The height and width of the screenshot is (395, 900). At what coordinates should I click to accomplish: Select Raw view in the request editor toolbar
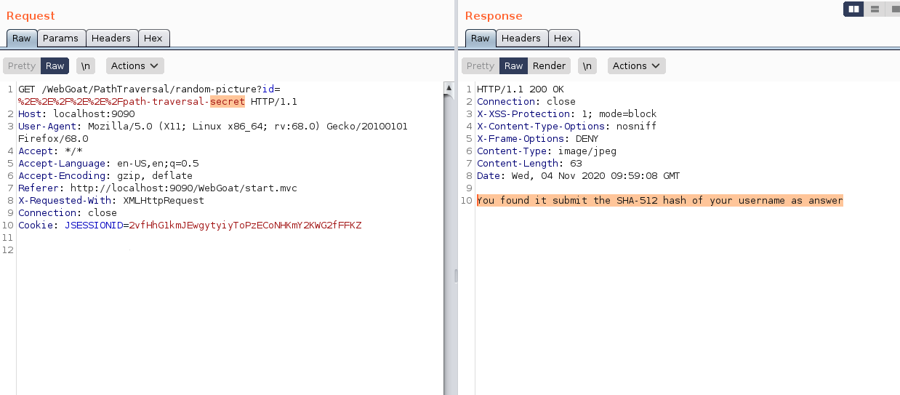pos(55,65)
